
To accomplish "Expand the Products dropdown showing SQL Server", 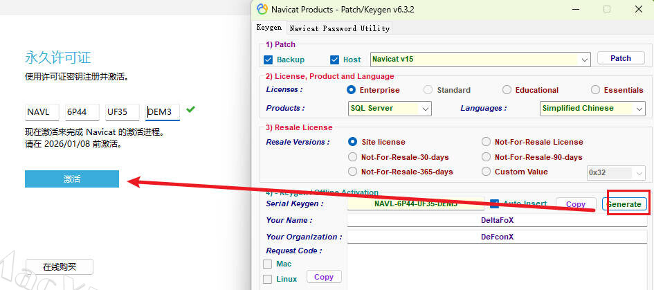I will pos(425,109).
